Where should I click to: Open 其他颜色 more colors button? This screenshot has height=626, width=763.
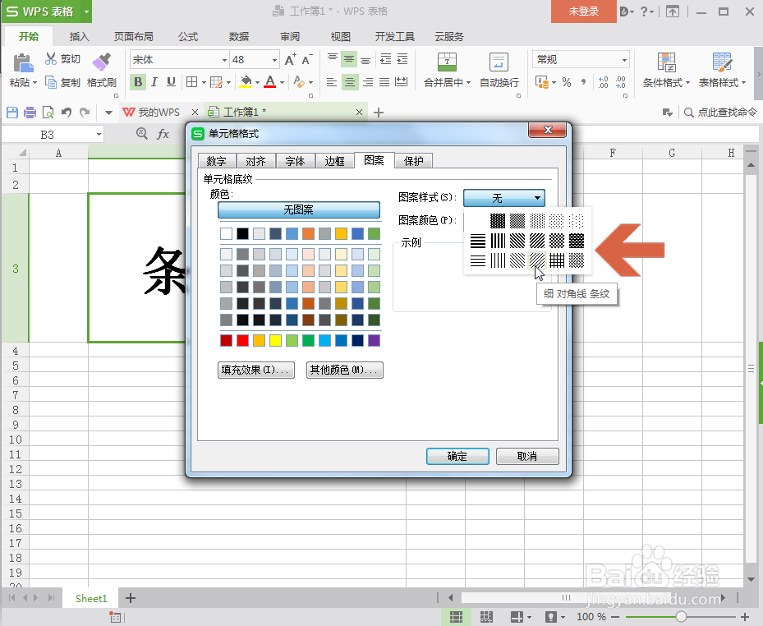344,370
